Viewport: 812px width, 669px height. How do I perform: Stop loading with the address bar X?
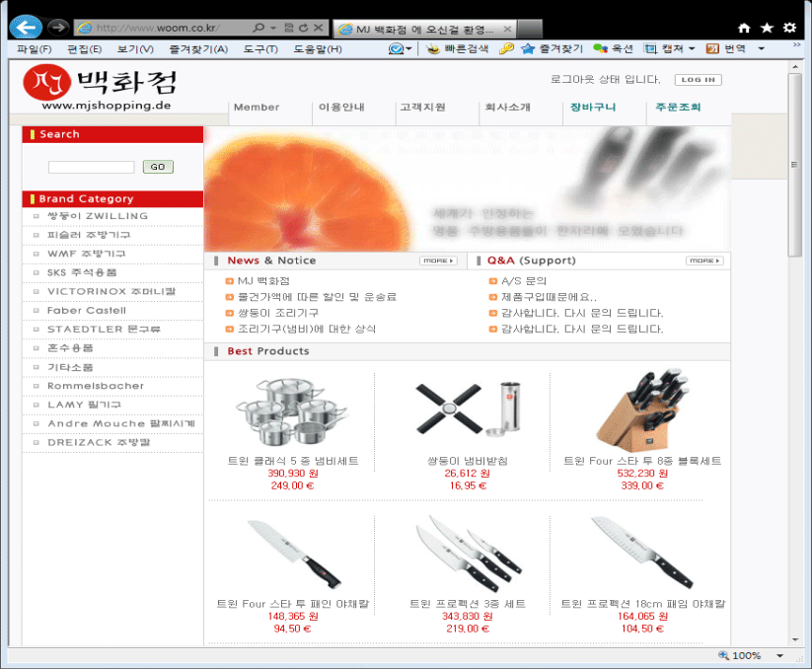(319, 28)
